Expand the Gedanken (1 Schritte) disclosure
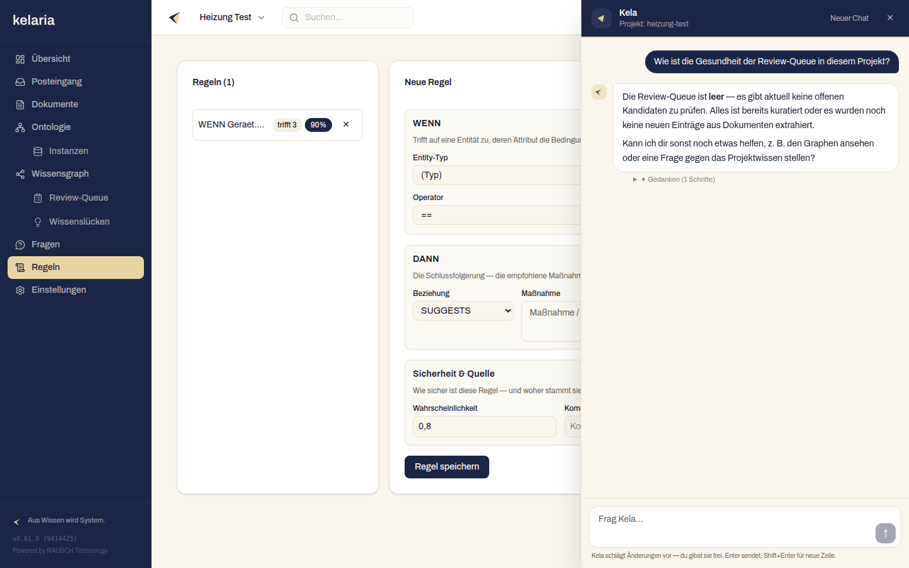Image resolution: width=909 pixels, height=568 pixels. click(674, 179)
